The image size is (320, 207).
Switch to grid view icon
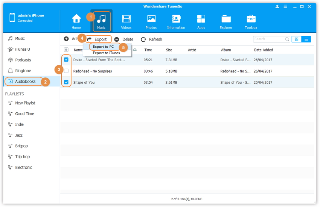pos(297,39)
